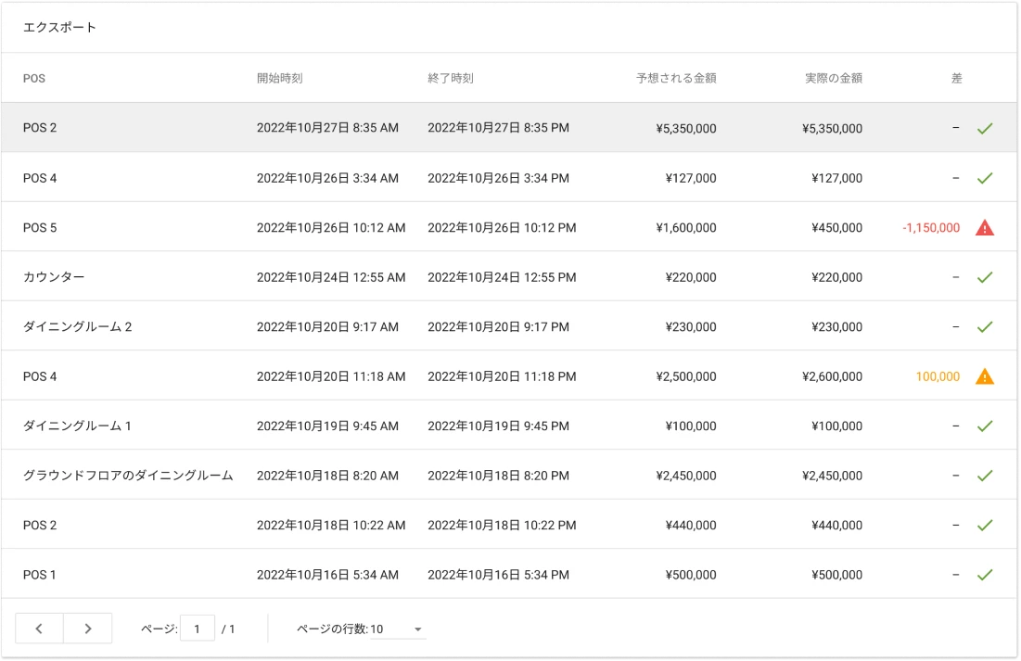1021x661 pixels.
Task: Click the green checkmark in ダイニングルーム 2 row
Action: [x=984, y=326]
